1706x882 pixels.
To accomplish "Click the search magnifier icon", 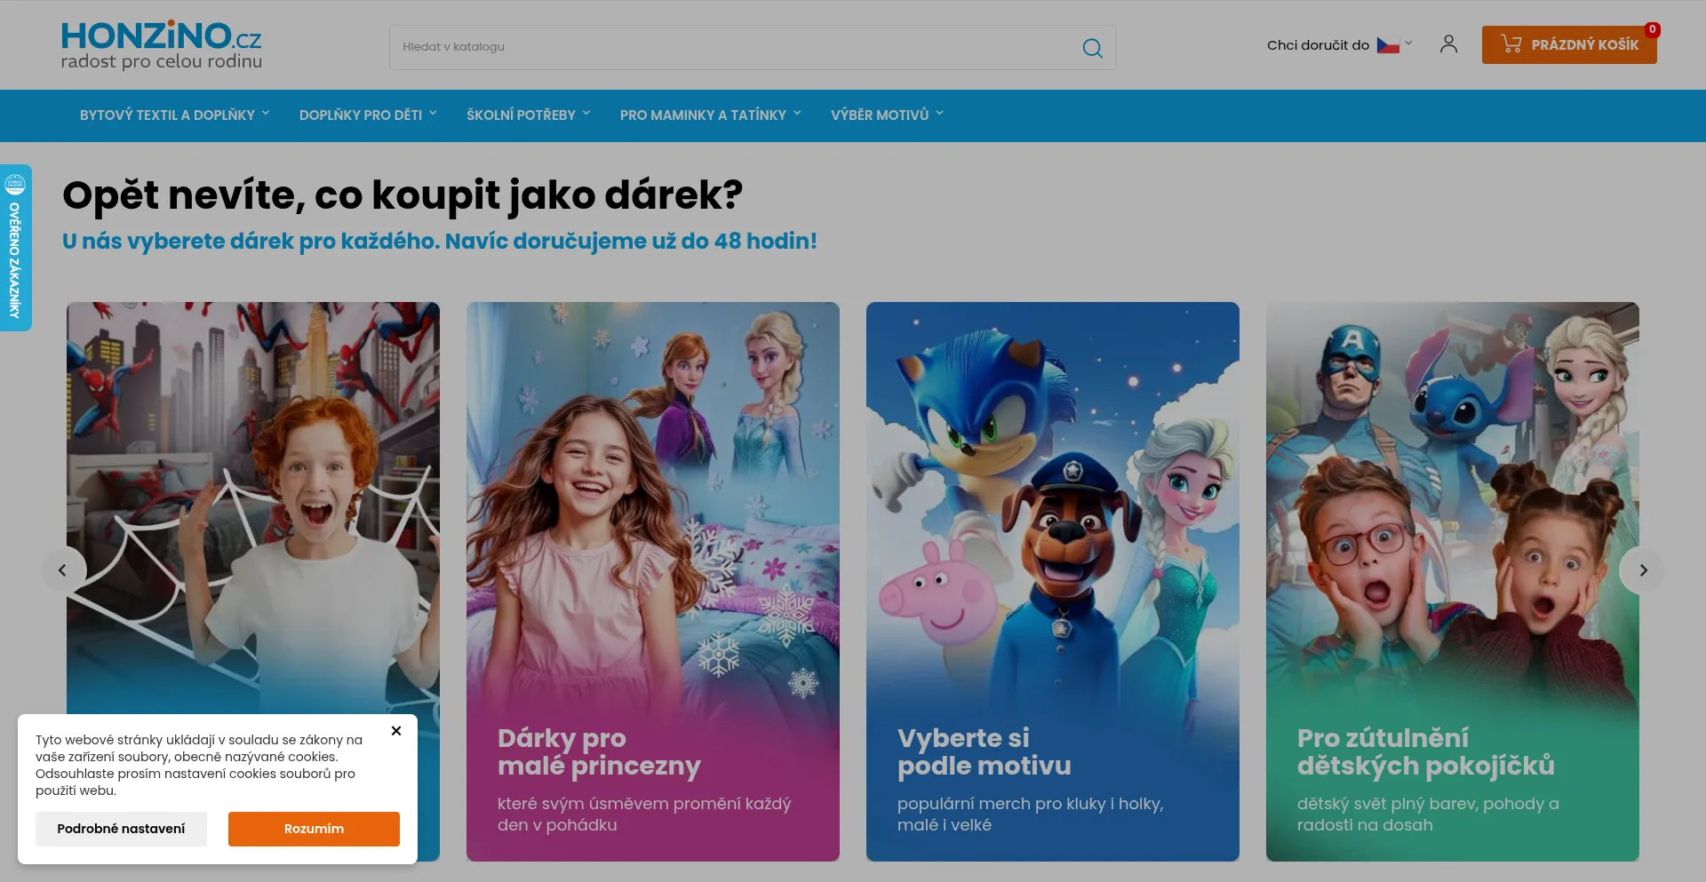I will tap(1092, 48).
